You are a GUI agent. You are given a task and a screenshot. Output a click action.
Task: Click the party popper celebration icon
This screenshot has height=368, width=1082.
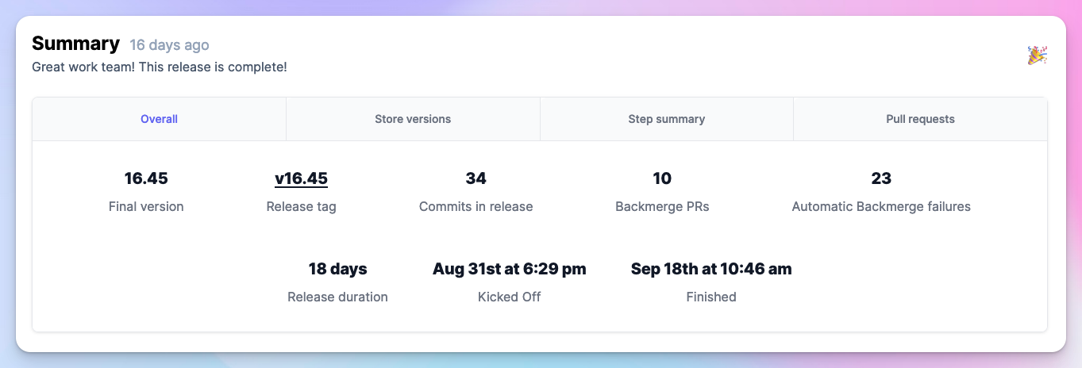(1038, 55)
